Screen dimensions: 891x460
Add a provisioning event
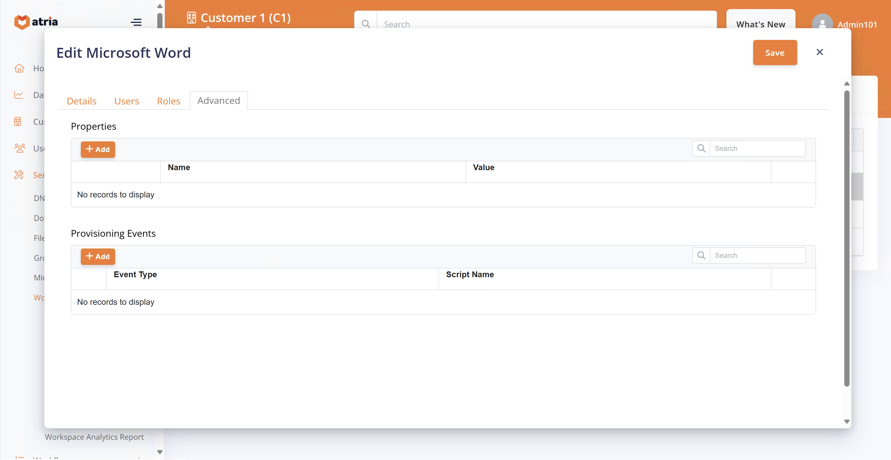98,257
